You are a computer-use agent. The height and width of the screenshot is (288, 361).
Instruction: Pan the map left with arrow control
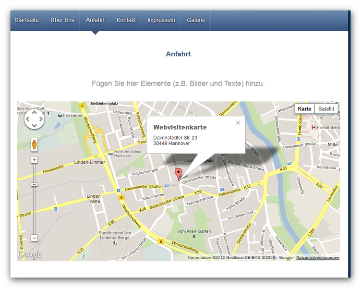(28, 119)
